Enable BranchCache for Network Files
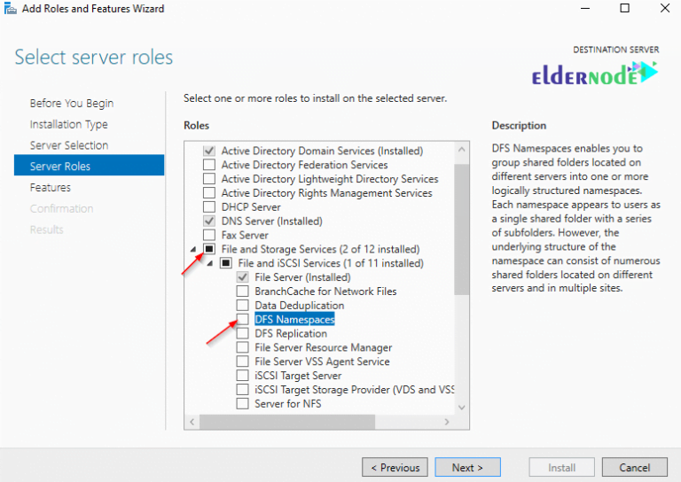Screen dimensions: 681x482 (243, 291)
